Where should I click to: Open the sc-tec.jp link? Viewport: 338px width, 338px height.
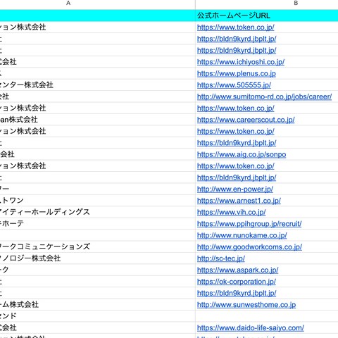pyautogui.click(x=221, y=258)
